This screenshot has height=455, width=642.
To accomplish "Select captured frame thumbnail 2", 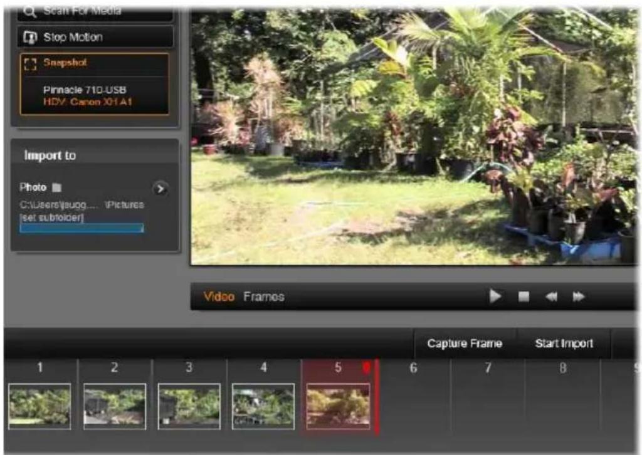I will point(115,406).
